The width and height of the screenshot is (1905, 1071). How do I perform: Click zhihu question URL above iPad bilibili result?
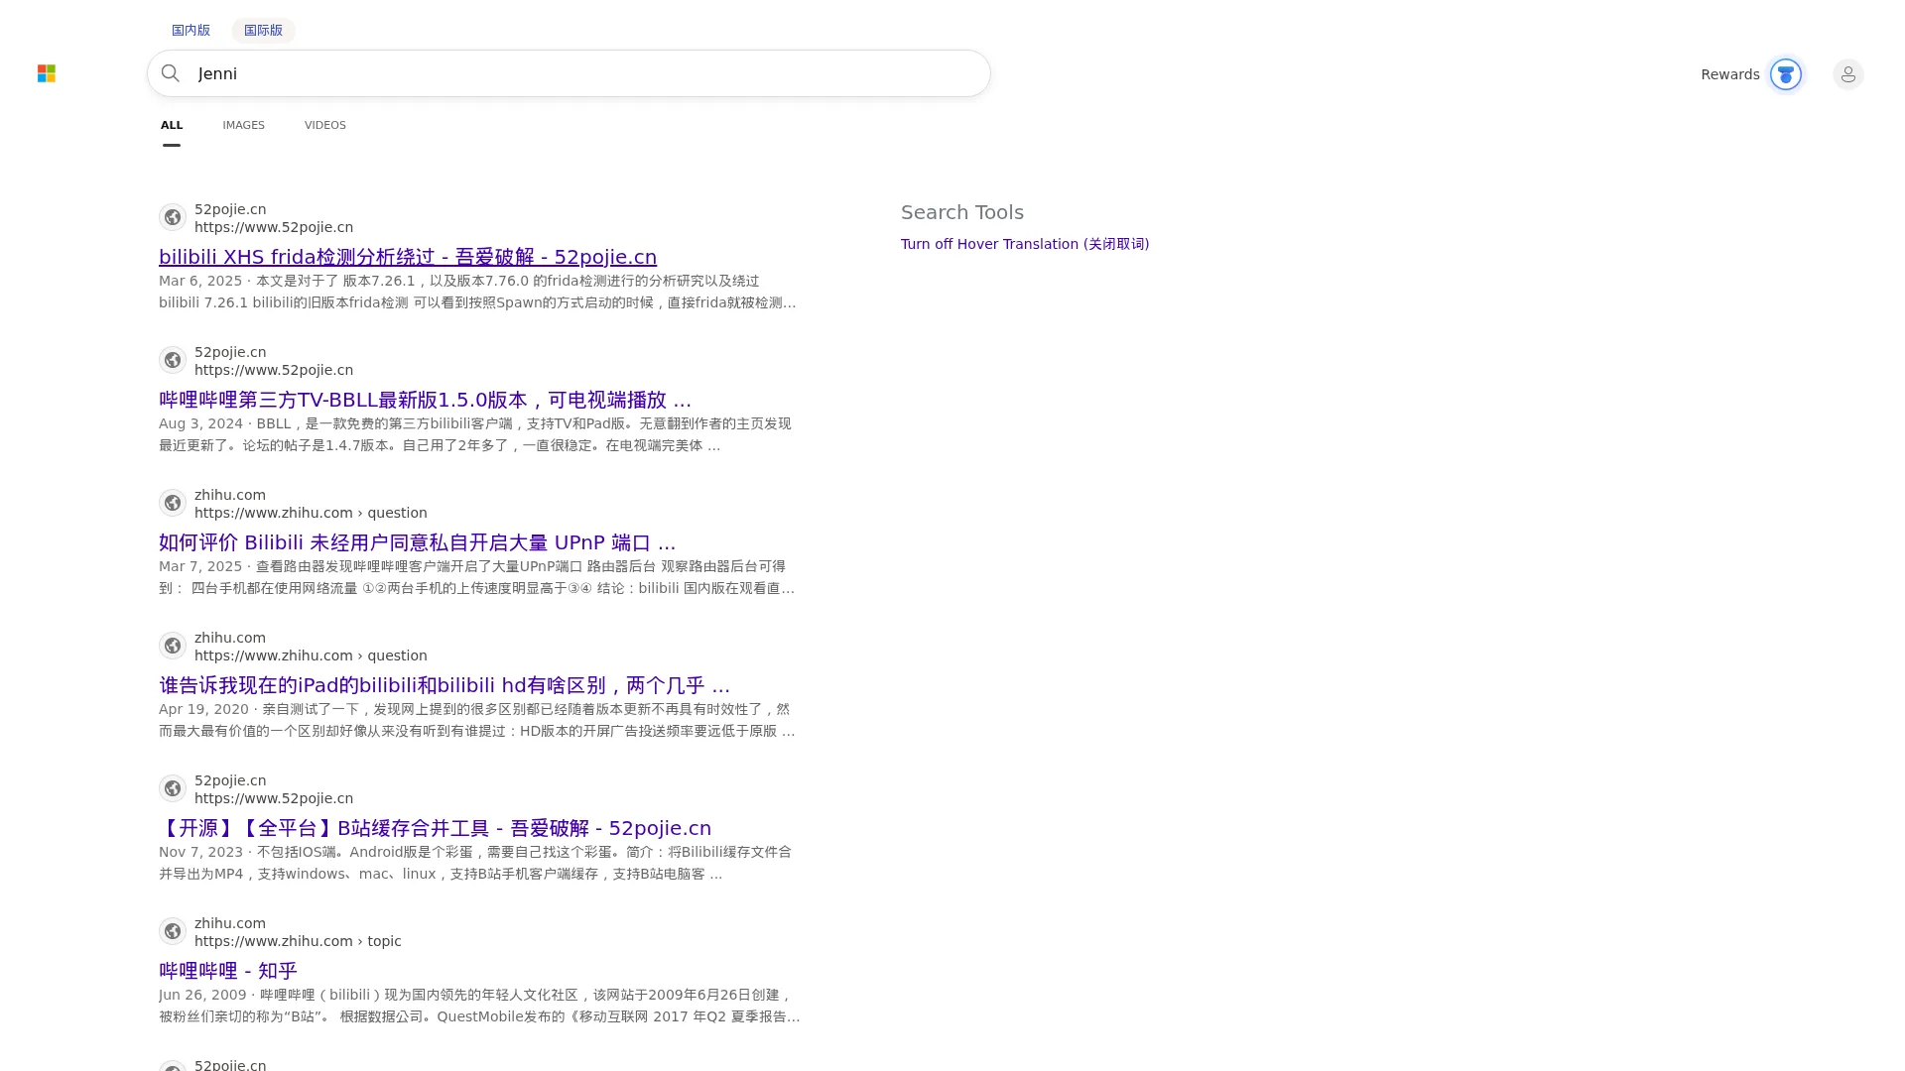point(311,655)
